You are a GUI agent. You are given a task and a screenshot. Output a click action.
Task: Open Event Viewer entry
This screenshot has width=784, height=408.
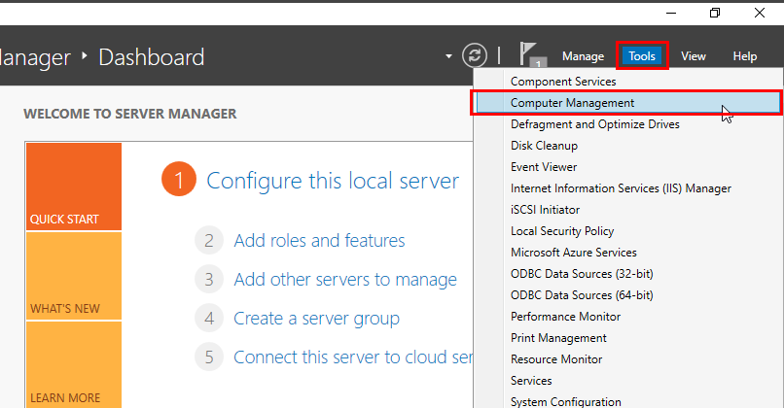coord(544,167)
